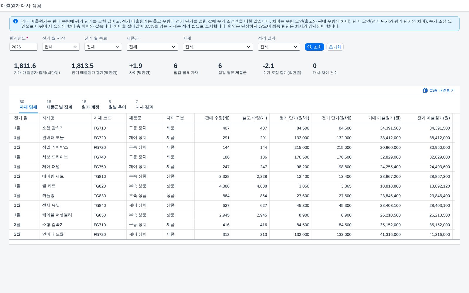Click the 기대 매출원가(원) column header

click(379, 118)
